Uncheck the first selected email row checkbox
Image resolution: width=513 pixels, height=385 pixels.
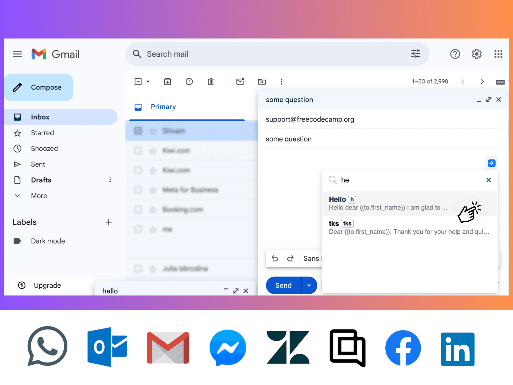pyautogui.click(x=138, y=131)
